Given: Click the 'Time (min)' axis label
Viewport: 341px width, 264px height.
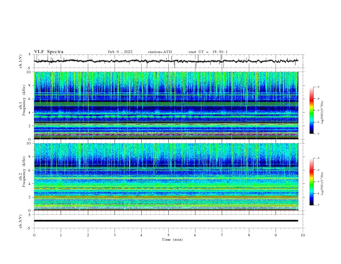Looking at the screenshot, I should click(x=172, y=239).
